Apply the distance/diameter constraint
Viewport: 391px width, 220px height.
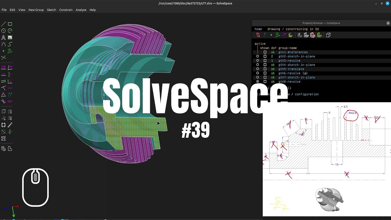point(3,67)
